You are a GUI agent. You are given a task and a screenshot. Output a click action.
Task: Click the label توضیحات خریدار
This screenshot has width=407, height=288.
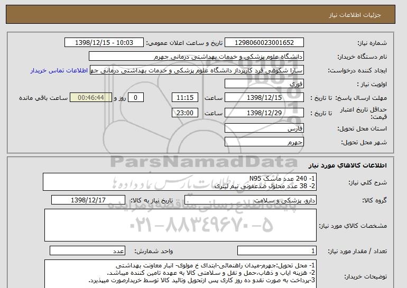point(365,276)
